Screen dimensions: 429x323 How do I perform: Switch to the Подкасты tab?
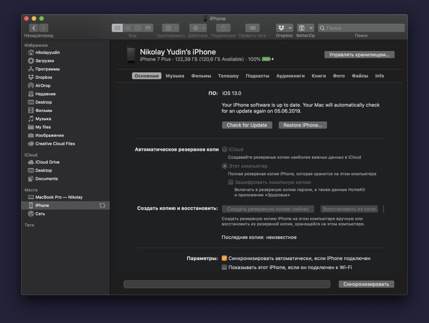pyautogui.click(x=257, y=76)
